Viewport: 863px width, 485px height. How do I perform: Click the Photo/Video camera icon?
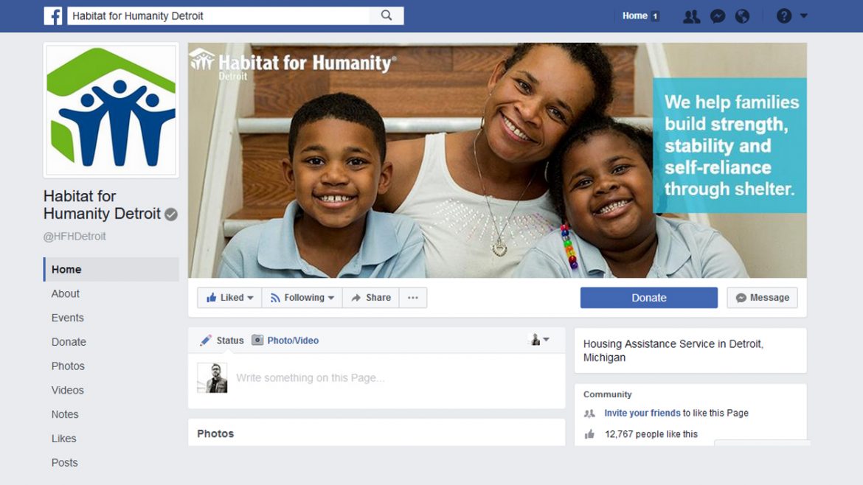tap(257, 340)
